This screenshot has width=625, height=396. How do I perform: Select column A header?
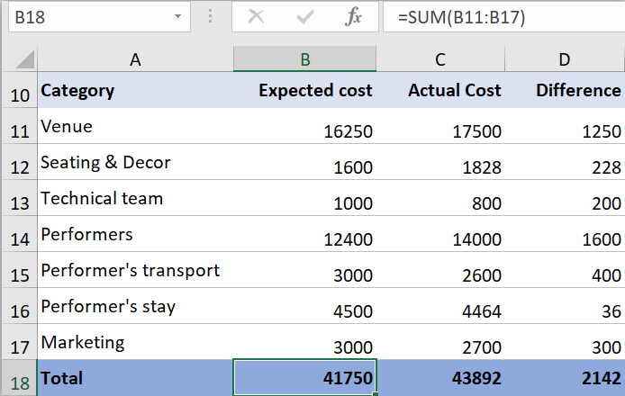click(135, 59)
